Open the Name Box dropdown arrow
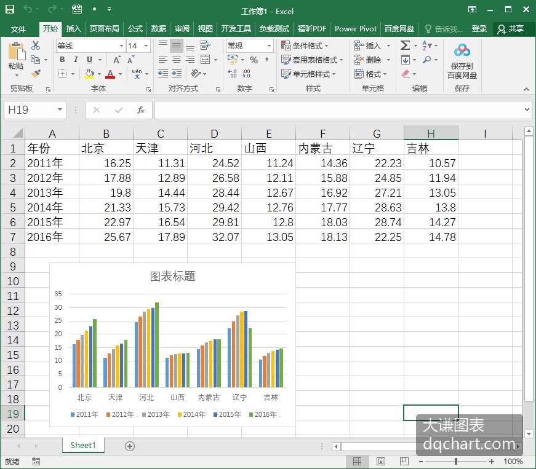 [x=60, y=109]
